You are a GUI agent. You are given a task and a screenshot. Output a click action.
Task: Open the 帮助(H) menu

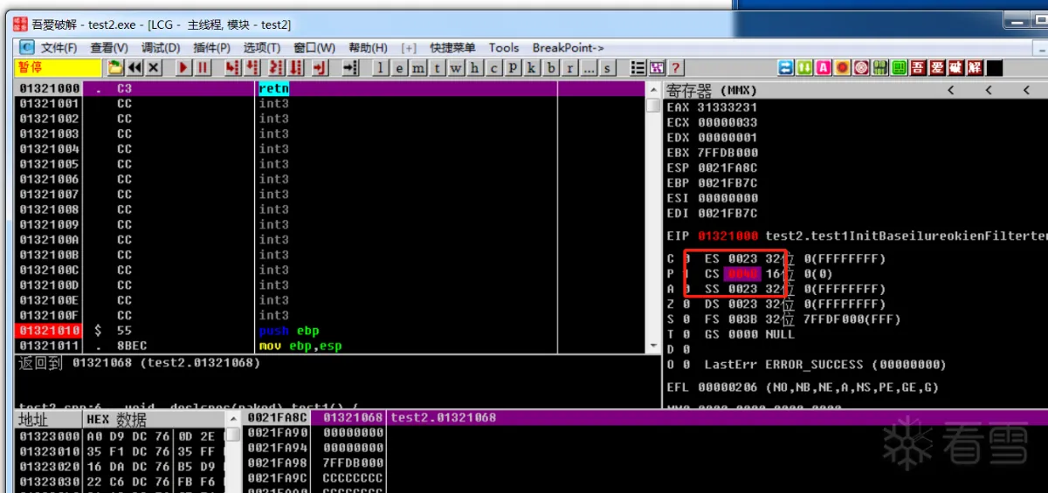(x=368, y=47)
